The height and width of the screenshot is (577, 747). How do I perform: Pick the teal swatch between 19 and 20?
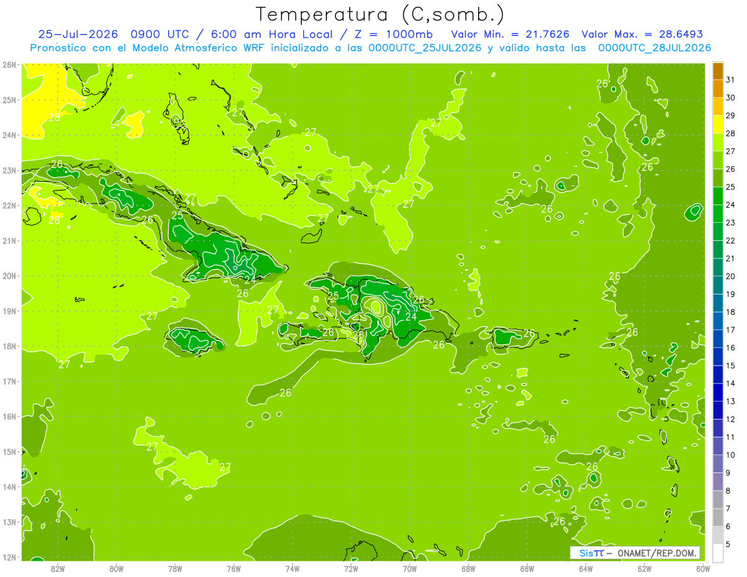pyautogui.click(x=718, y=285)
